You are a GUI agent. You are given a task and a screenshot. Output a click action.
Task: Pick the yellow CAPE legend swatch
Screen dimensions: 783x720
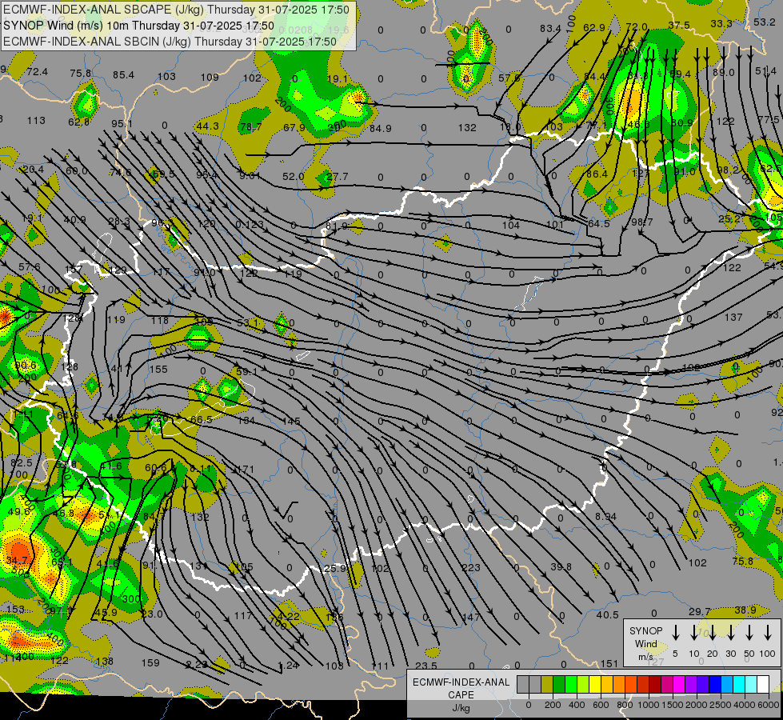point(595,684)
